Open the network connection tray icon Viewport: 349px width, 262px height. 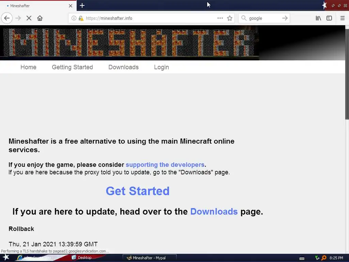click(317, 258)
